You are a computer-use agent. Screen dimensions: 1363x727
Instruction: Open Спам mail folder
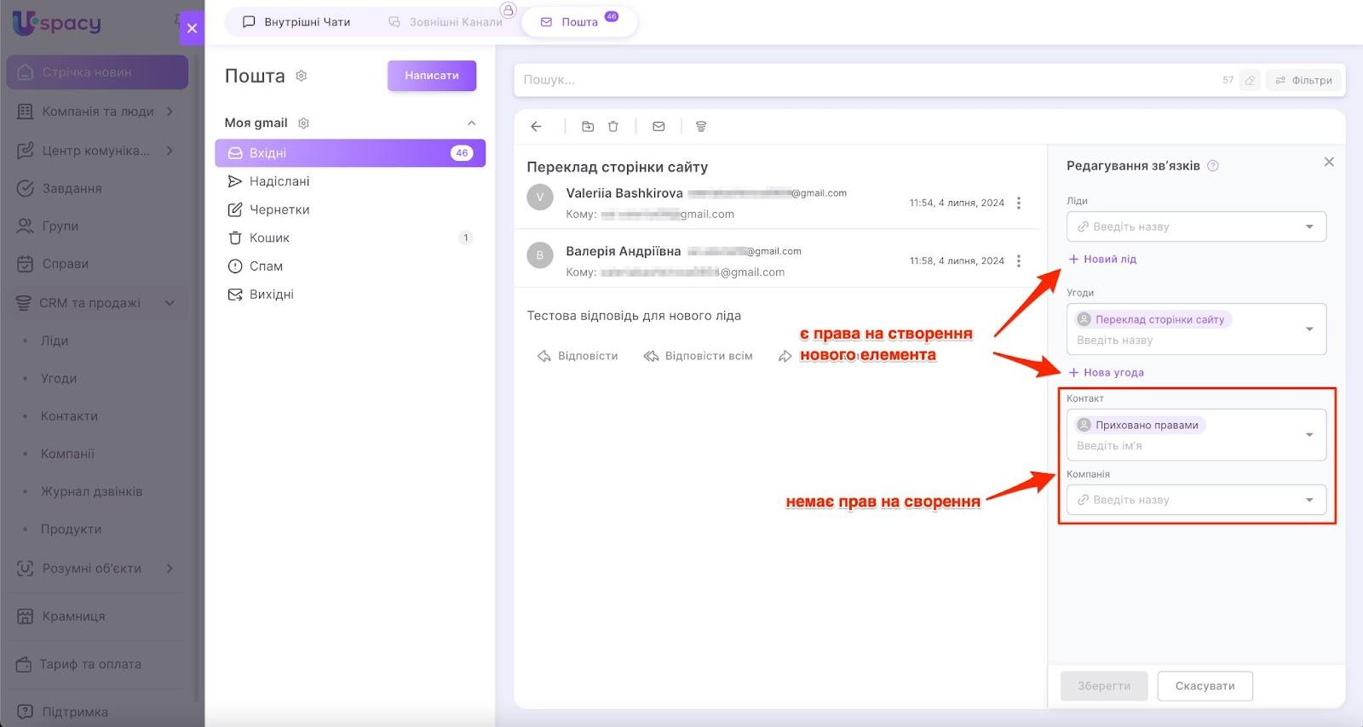click(350, 266)
